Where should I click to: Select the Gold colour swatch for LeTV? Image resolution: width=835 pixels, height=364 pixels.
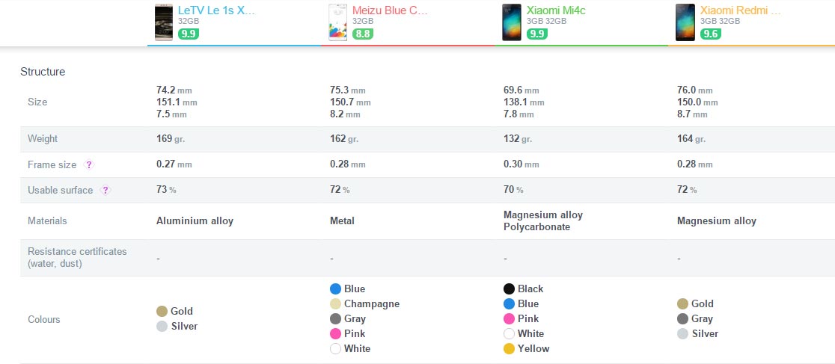click(162, 312)
